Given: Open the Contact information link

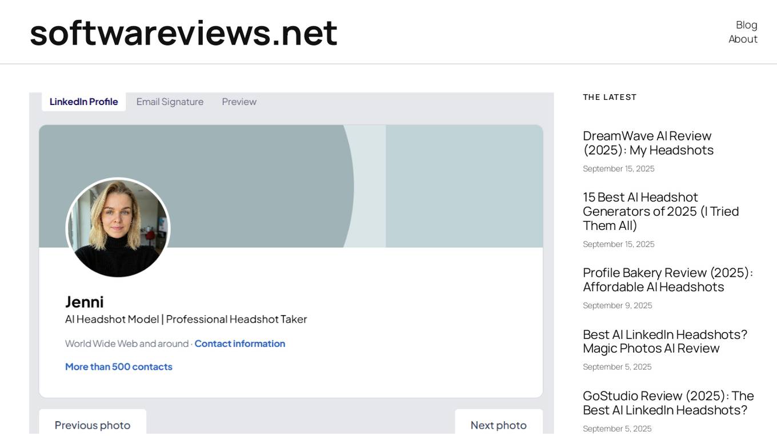Looking at the screenshot, I should pyautogui.click(x=239, y=344).
